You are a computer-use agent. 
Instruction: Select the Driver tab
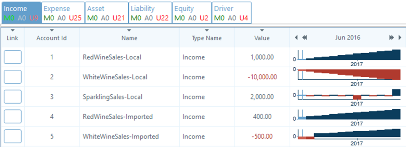click(231, 13)
